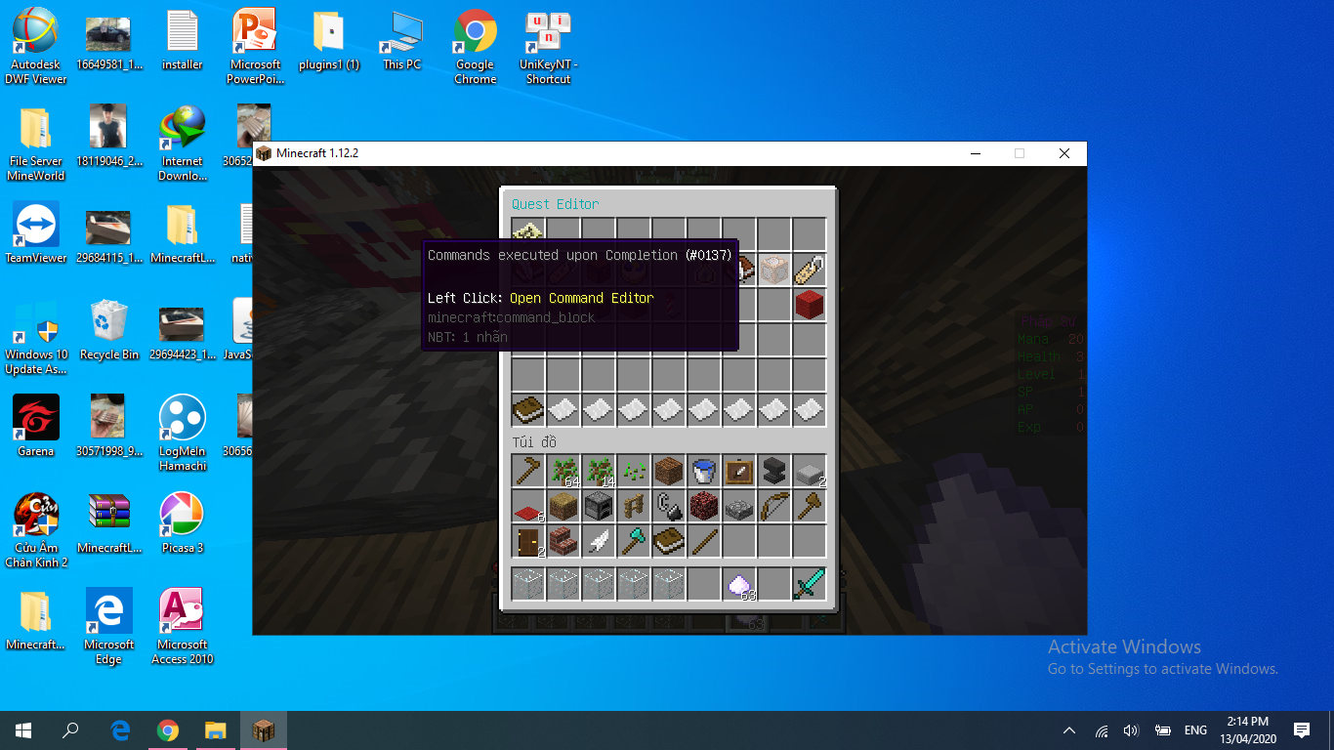Open File Explorer from taskbar
Viewport: 1334px width, 750px height.
[215, 730]
